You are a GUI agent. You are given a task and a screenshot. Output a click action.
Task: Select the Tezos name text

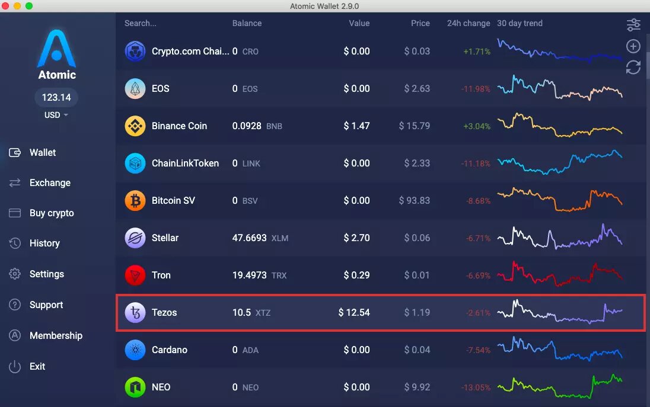tap(164, 312)
